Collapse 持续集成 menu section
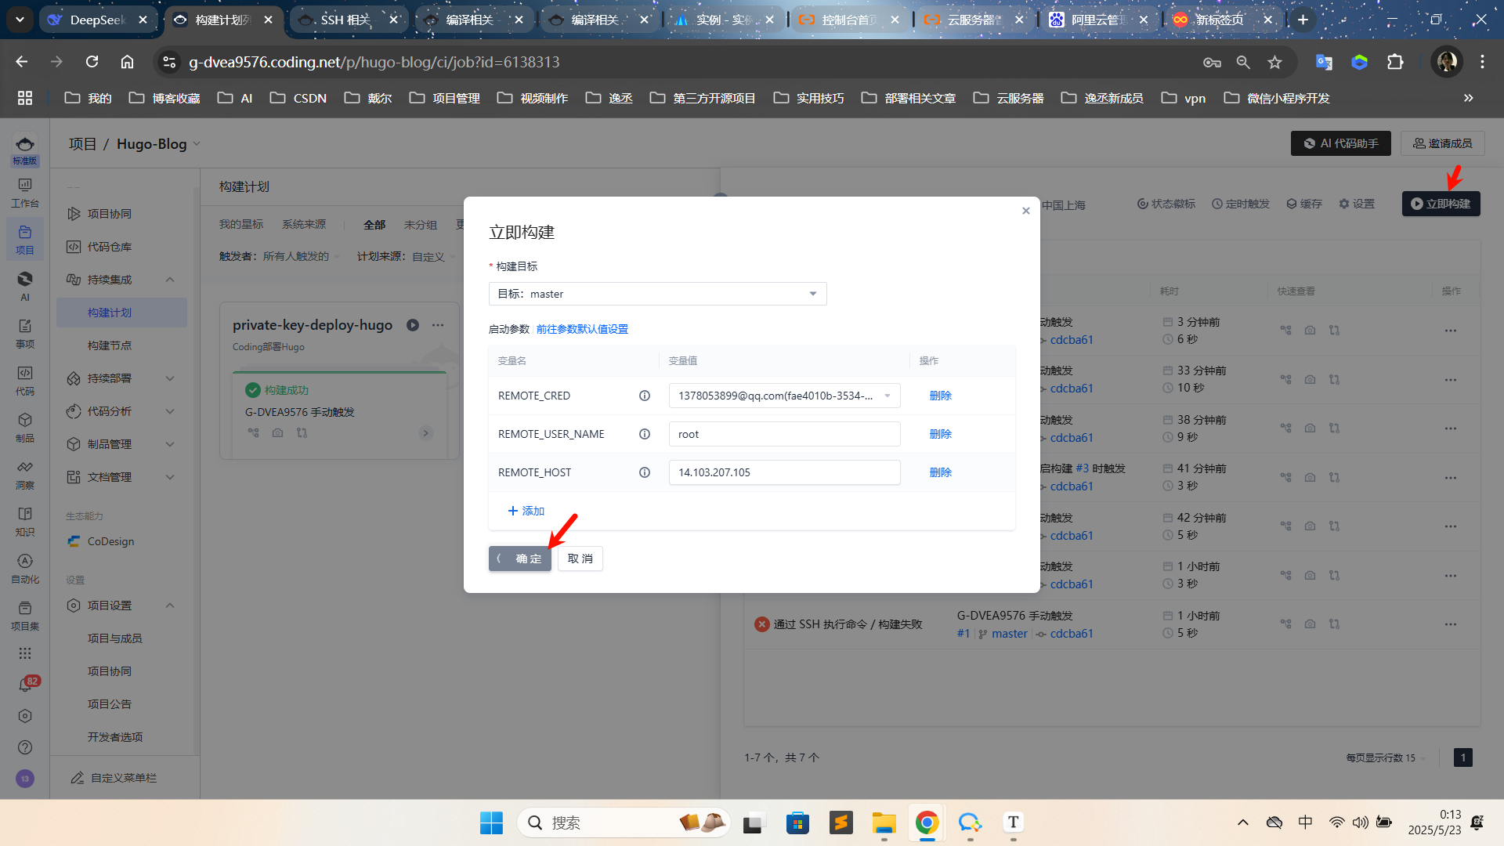The width and height of the screenshot is (1504, 846). (169, 280)
